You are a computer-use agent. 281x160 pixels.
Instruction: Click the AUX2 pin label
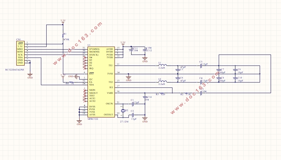[92, 101]
